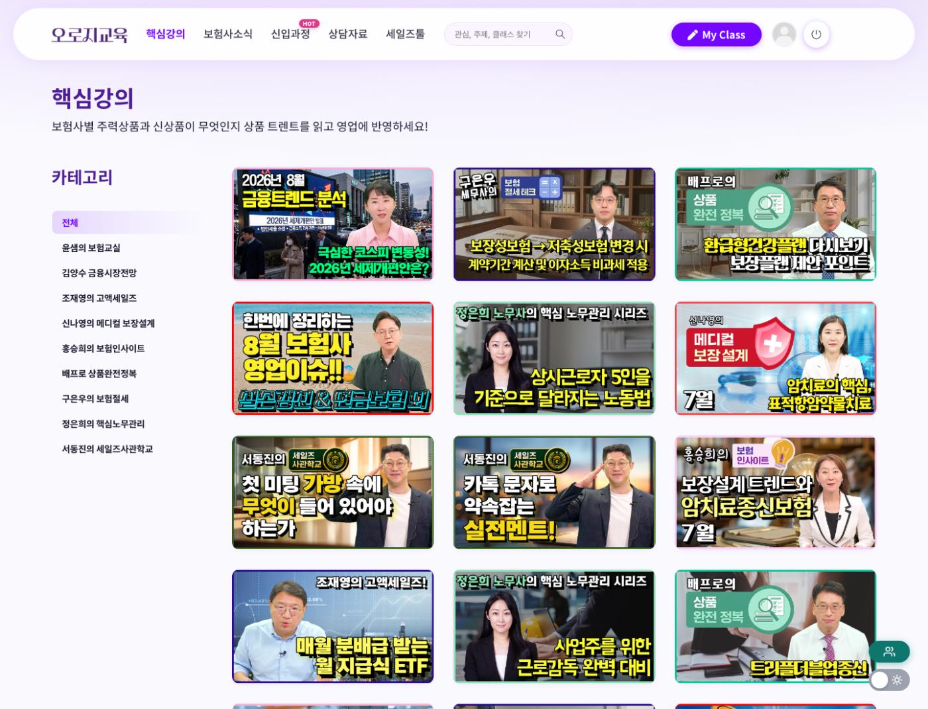Open the 8월 보험사 영업이슈 video
Viewport: 928px width, 709px height.
[333, 358]
